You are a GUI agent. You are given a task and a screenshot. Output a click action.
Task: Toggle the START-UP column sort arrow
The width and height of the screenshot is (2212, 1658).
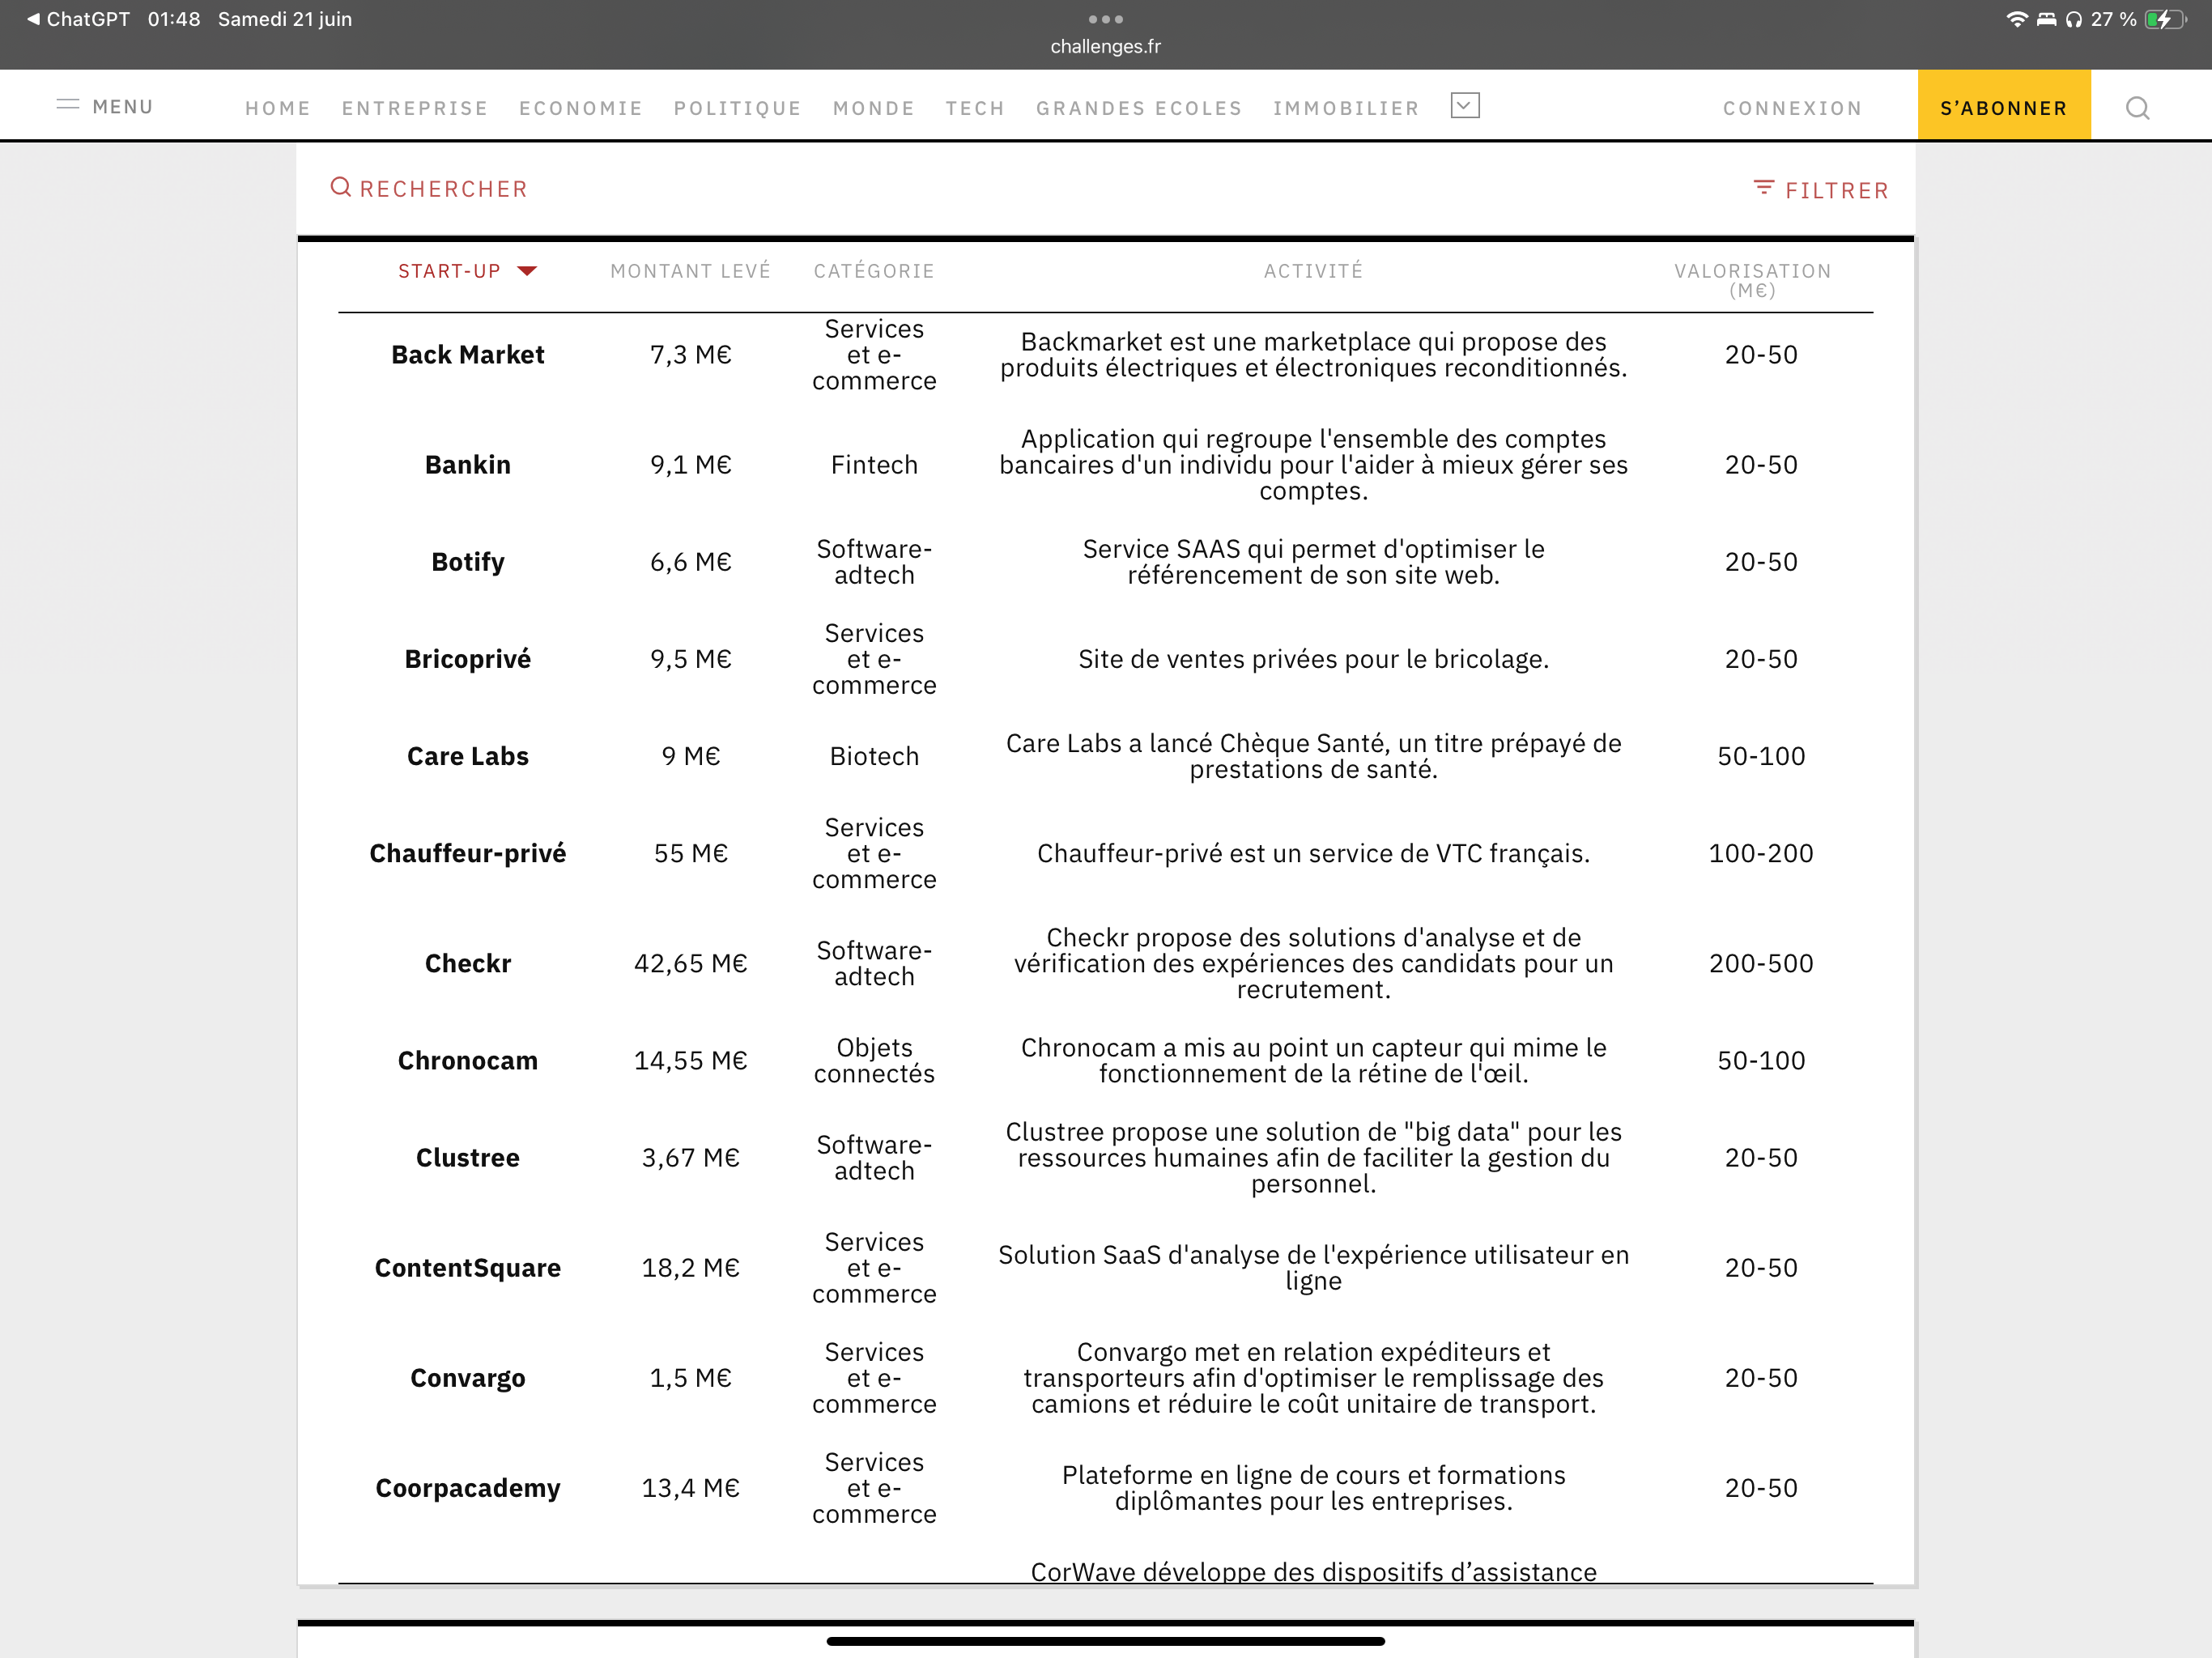click(x=527, y=271)
